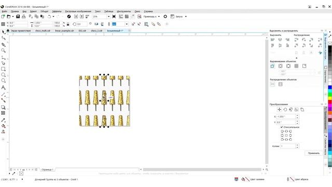Select the Polygon tool

(x=3, y=81)
